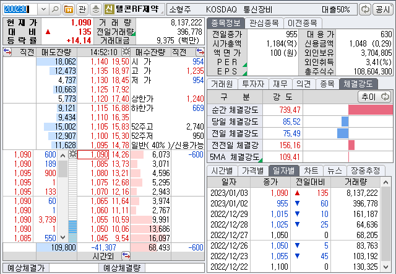The height and width of the screenshot is (274, 396).
Task: Click the ask price 1,140 row
Action: pyautogui.click(x=103, y=61)
